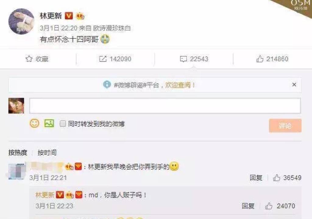Check 同时转发到我的微博 checkbox

point(63,124)
